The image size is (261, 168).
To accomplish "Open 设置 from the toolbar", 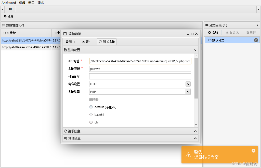I will (8, 16).
